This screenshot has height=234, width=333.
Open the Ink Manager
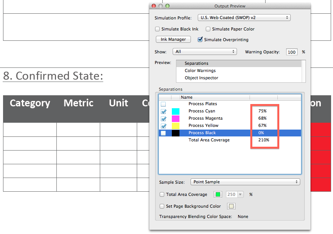point(173,39)
